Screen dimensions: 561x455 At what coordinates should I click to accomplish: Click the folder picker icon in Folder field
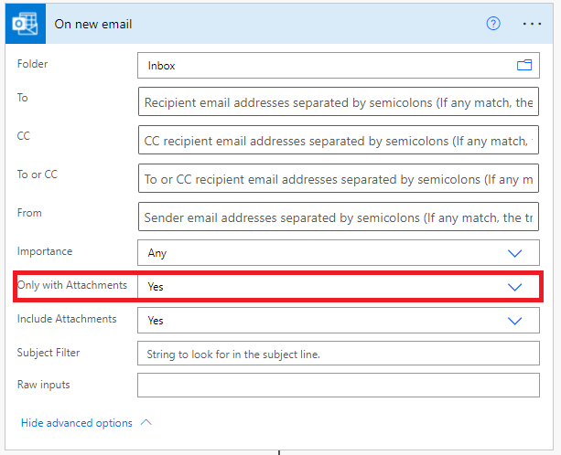(x=524, y=66)
